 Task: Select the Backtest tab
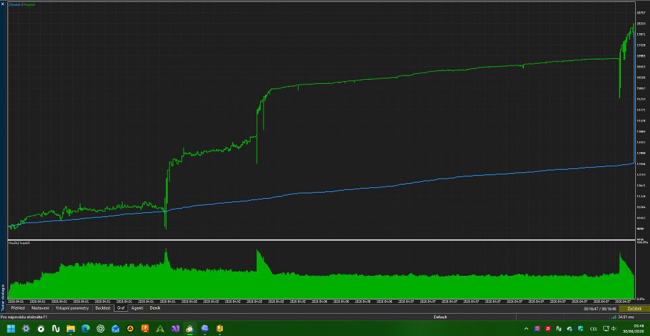[x=103, y=308]
